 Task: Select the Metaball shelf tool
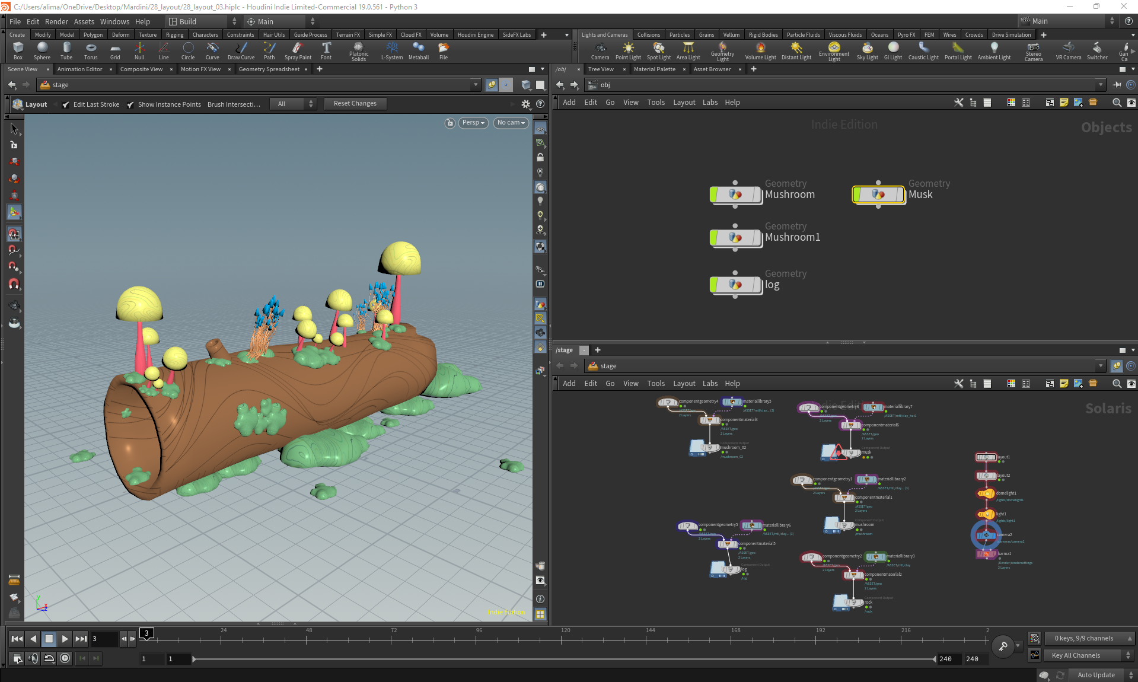pos(419,51)
